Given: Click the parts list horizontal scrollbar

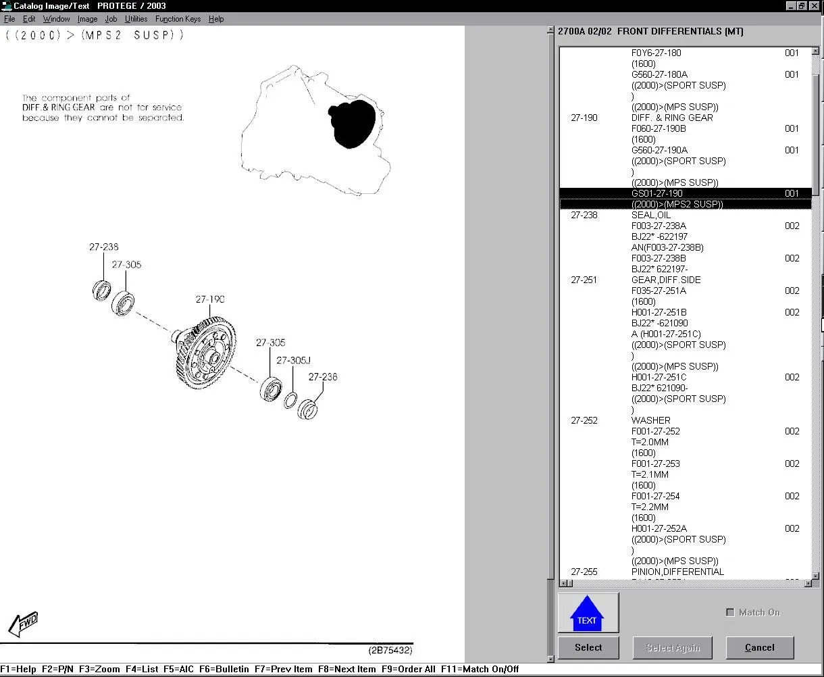Looking at the screenshot, I should click(686, 582).
